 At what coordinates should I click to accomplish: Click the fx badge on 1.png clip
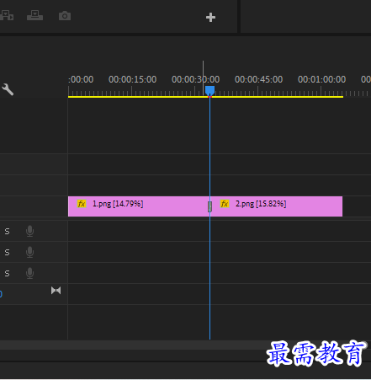coord(82,204)
